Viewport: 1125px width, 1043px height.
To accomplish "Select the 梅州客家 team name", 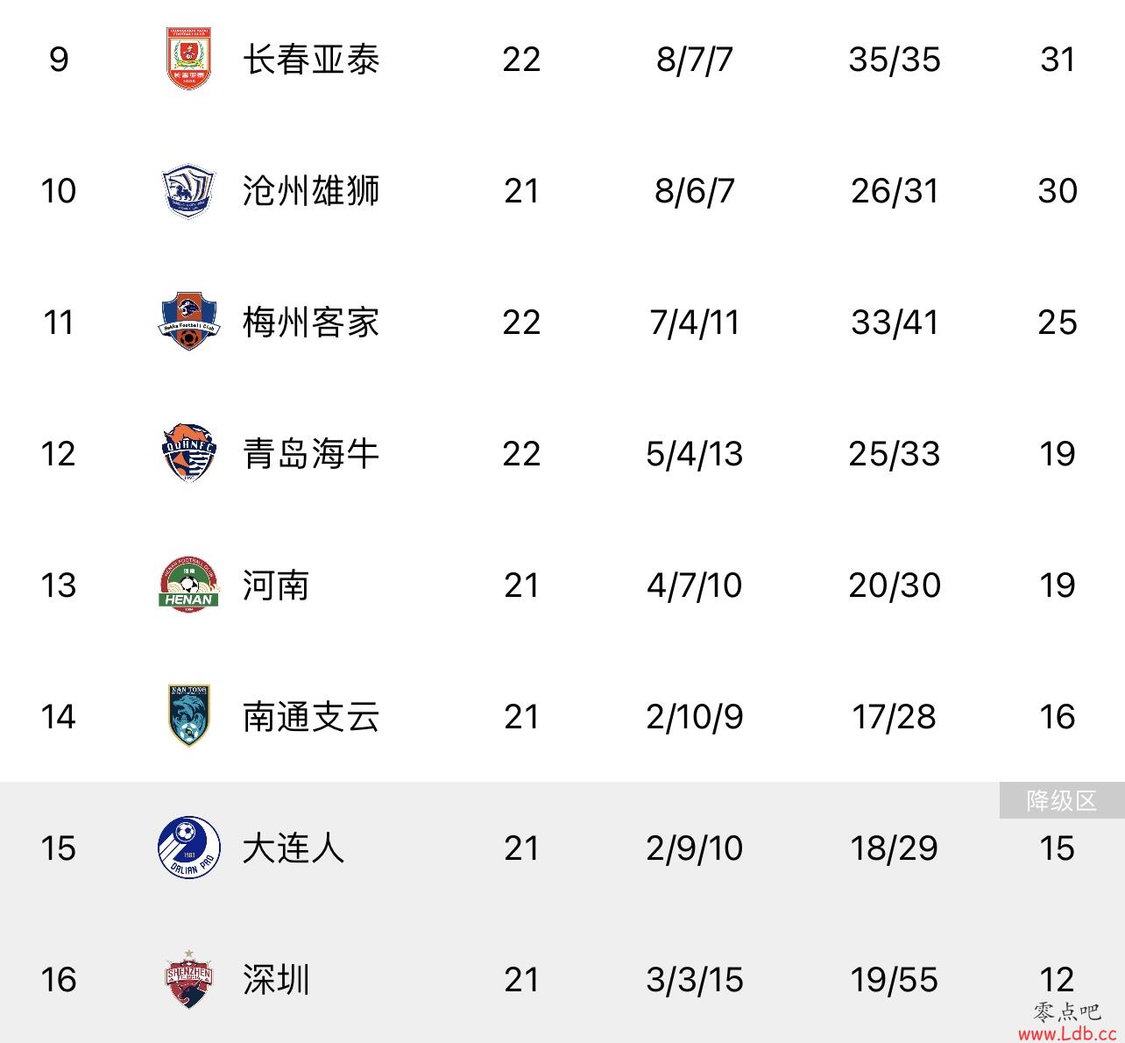I will click(x=311, y=323).
